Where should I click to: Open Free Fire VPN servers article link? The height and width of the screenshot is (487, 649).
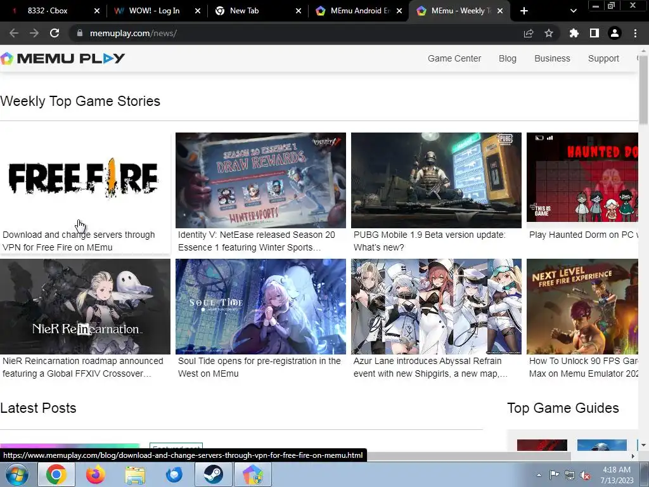[79, 241]
